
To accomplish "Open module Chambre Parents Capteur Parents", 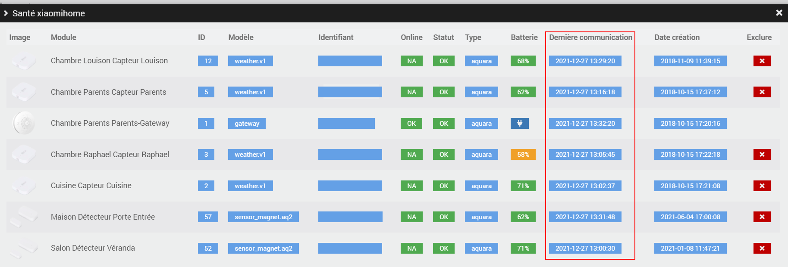I will tap(108, 92).
